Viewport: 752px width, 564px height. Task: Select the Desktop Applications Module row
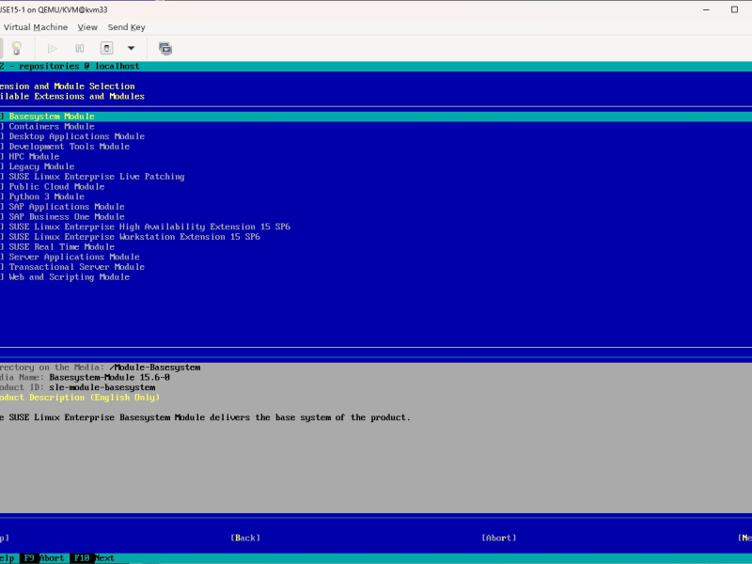(x=376, y=136)
